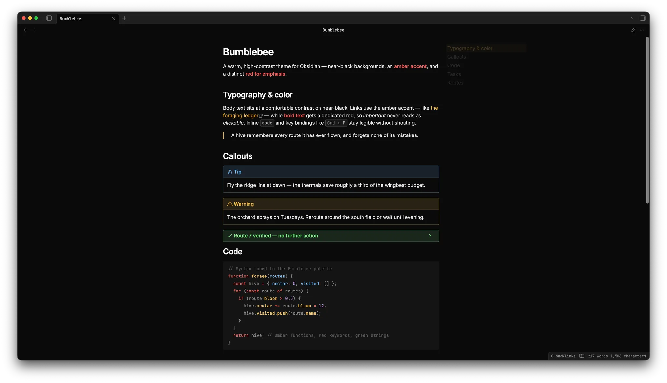Open a new tab with plus icon

click(x=124, y=18)
